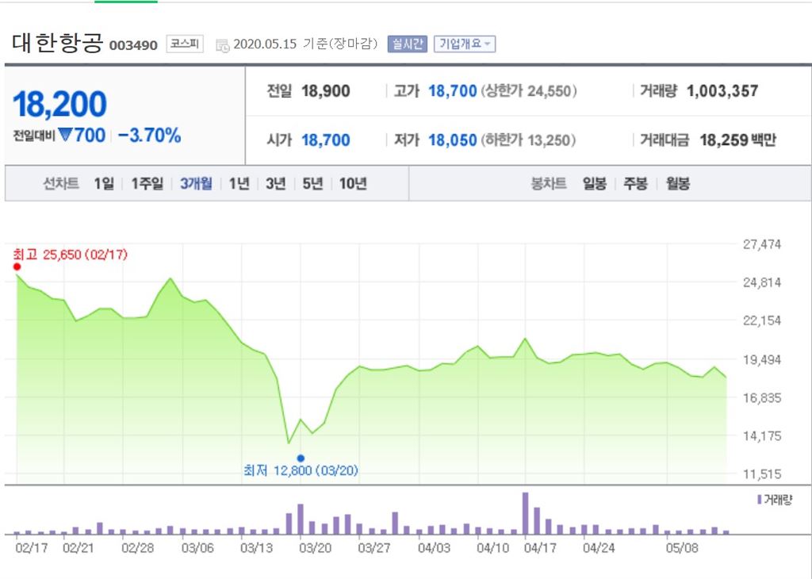Viewport: 812px width, 579px height.
Task: Click the 시가 value 18,700
Action: [x=326, y=140]
